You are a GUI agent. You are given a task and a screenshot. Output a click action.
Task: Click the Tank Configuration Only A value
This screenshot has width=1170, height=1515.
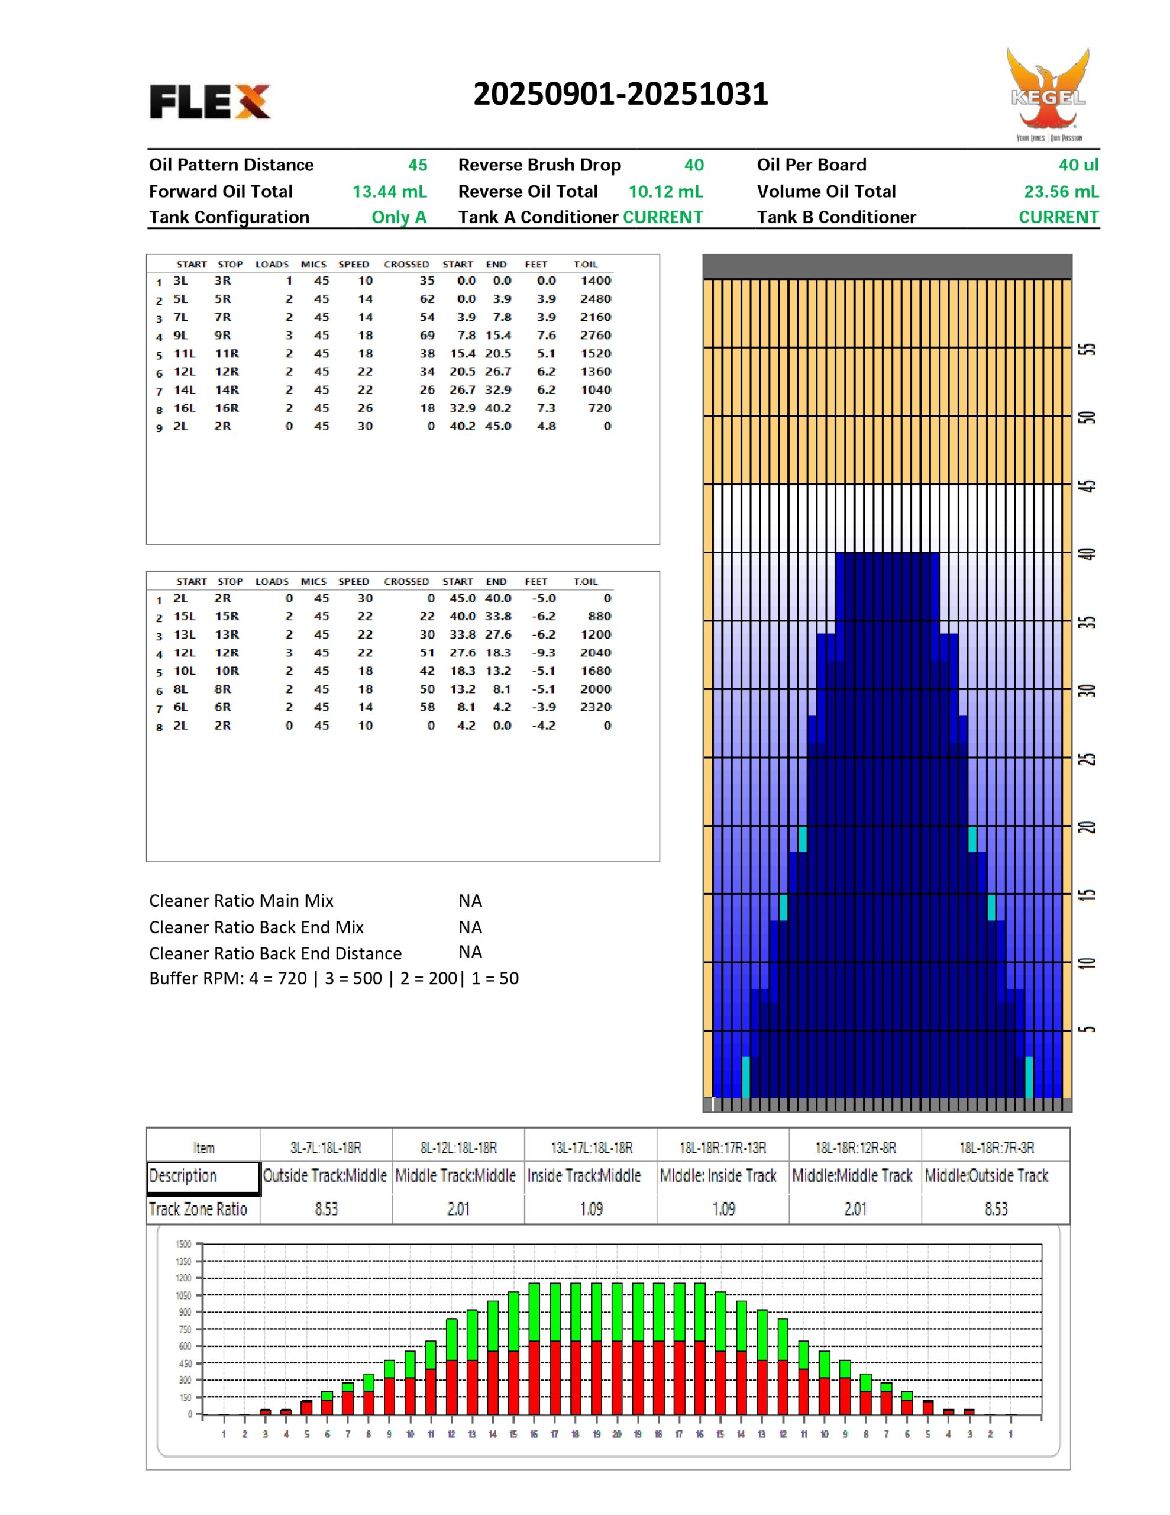pos(399,217)
